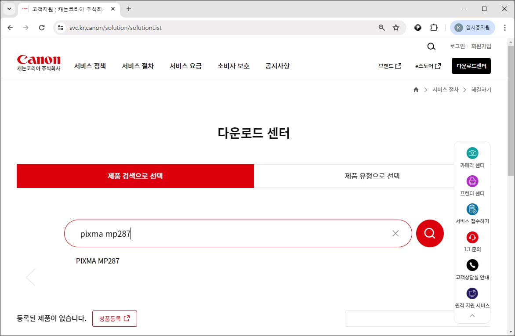
Task: Open the 카메라 센터 from the sidebar
Action: coord(472,153)
